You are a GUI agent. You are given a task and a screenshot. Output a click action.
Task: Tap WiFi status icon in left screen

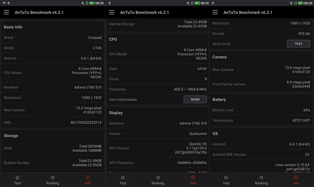[x=4, y=3]
